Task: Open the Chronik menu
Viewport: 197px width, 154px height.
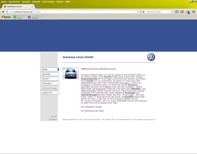Action: [x=36, y=2]
